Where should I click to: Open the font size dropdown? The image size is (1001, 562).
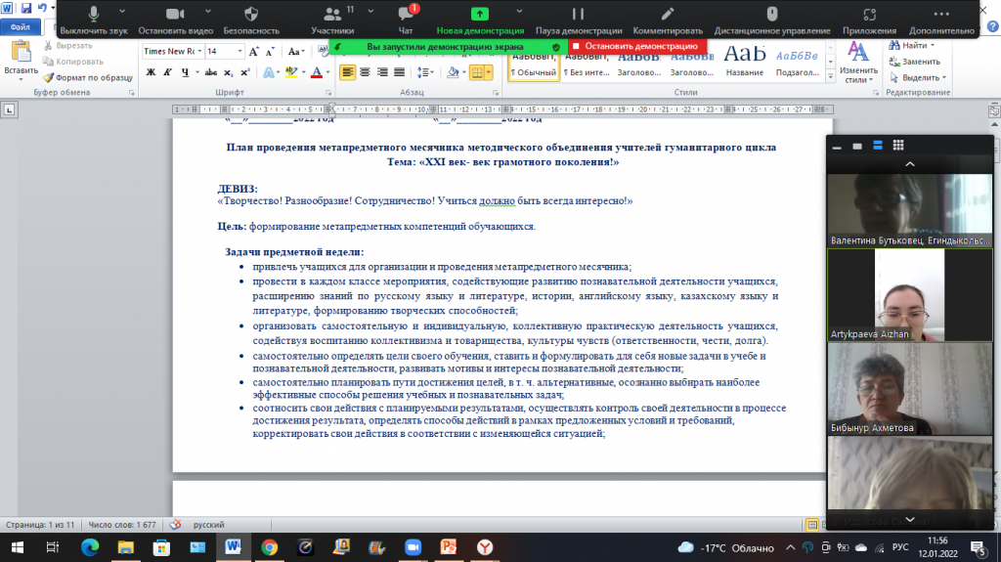tap(240, 51)
